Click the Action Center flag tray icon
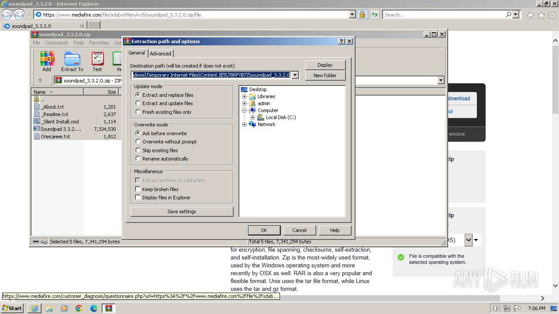 pos(518,308)
